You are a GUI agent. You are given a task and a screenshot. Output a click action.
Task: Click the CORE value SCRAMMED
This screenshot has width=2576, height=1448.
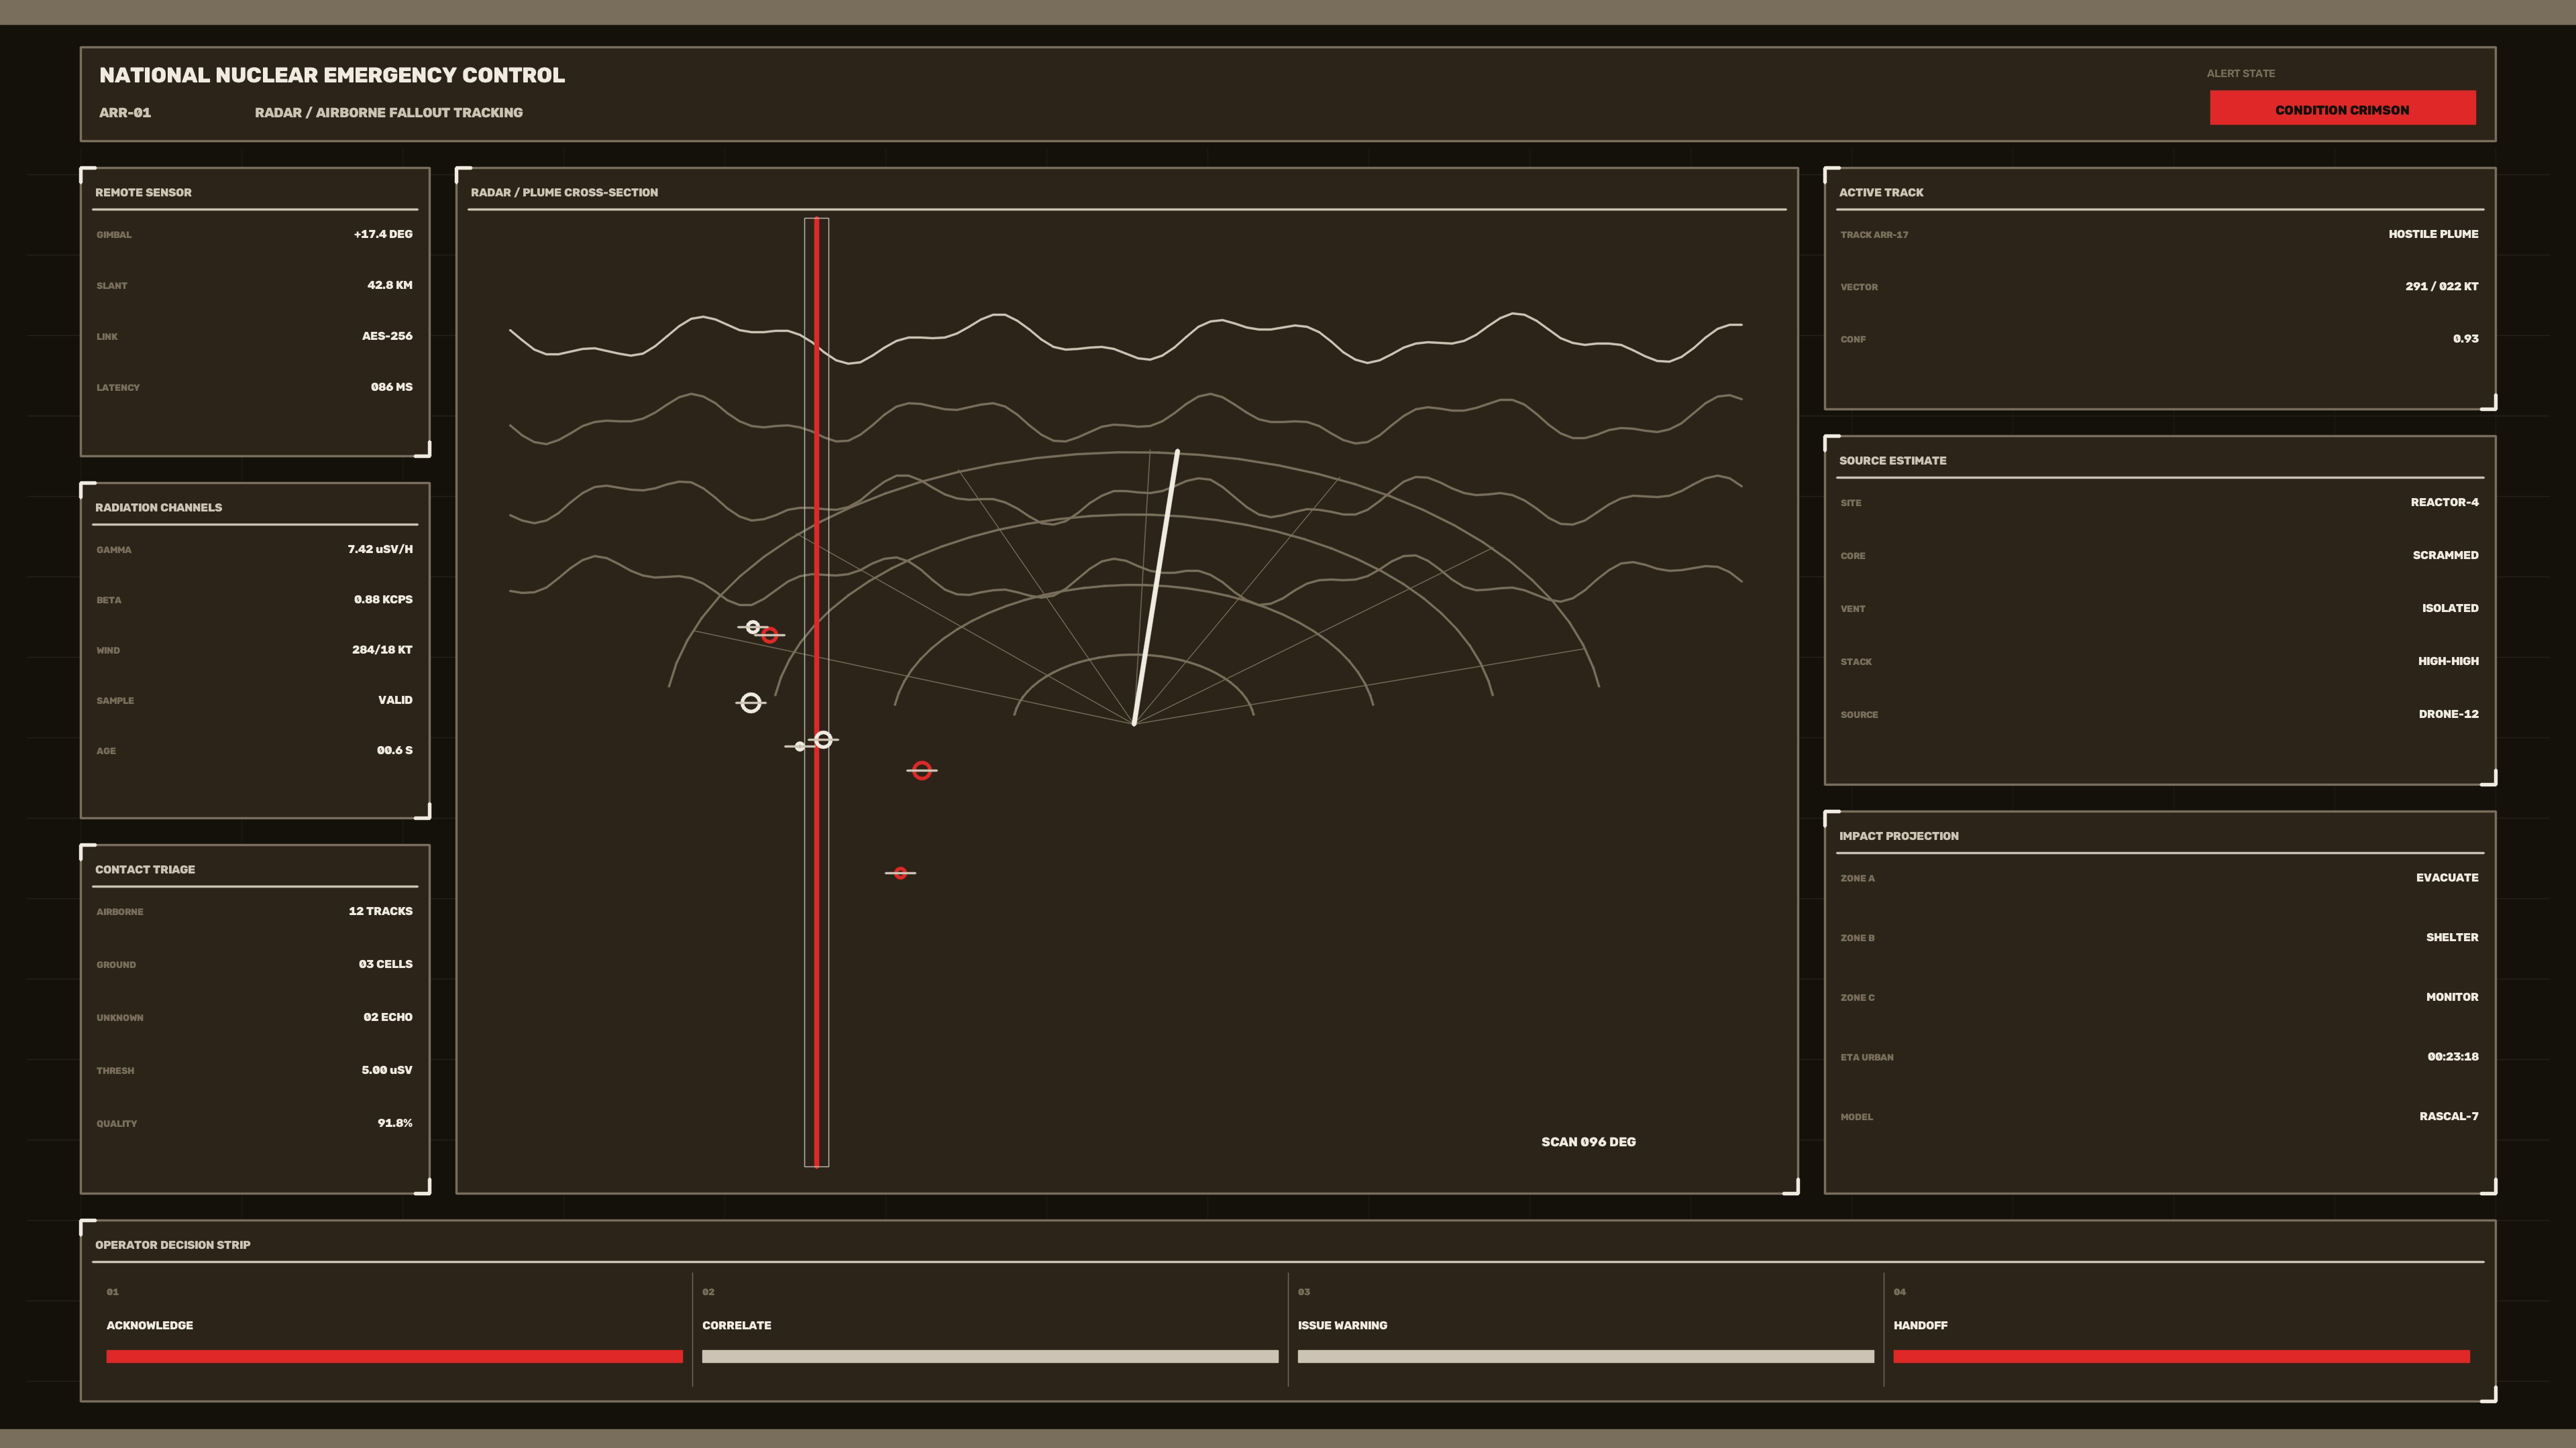coord(2445,556)
